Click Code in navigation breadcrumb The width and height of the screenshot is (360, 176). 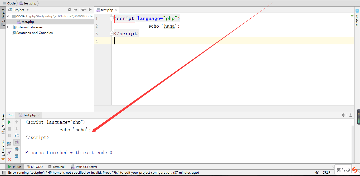9,3
